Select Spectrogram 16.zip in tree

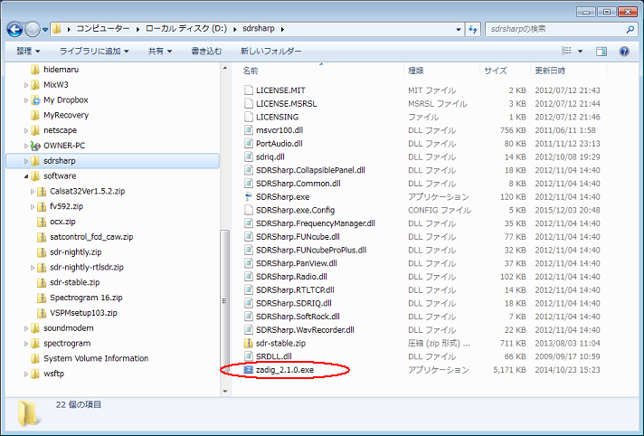(86, 298)
